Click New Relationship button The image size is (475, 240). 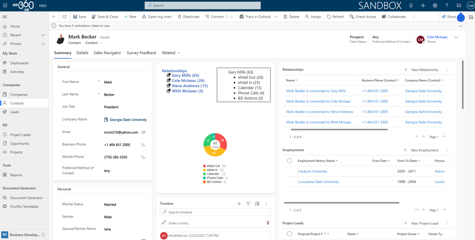click(x=421, y=70)
